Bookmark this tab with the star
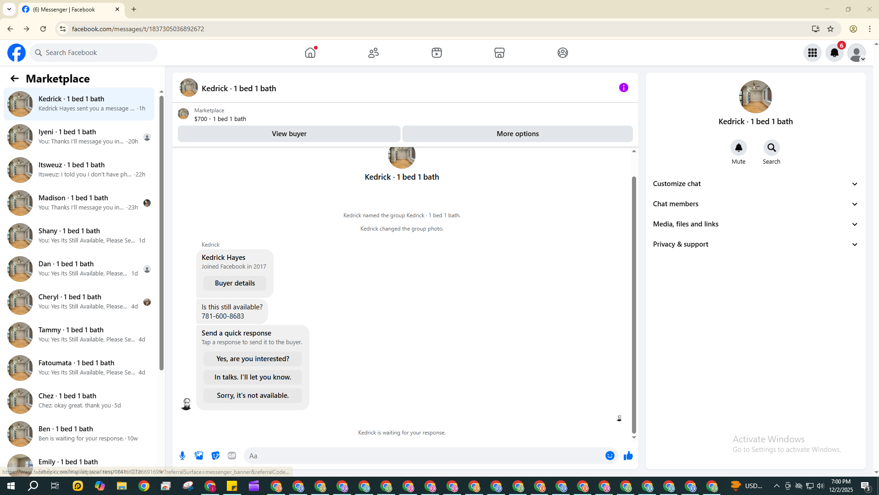The width and height of the screenshot is (879, 495). coord(830,29)
